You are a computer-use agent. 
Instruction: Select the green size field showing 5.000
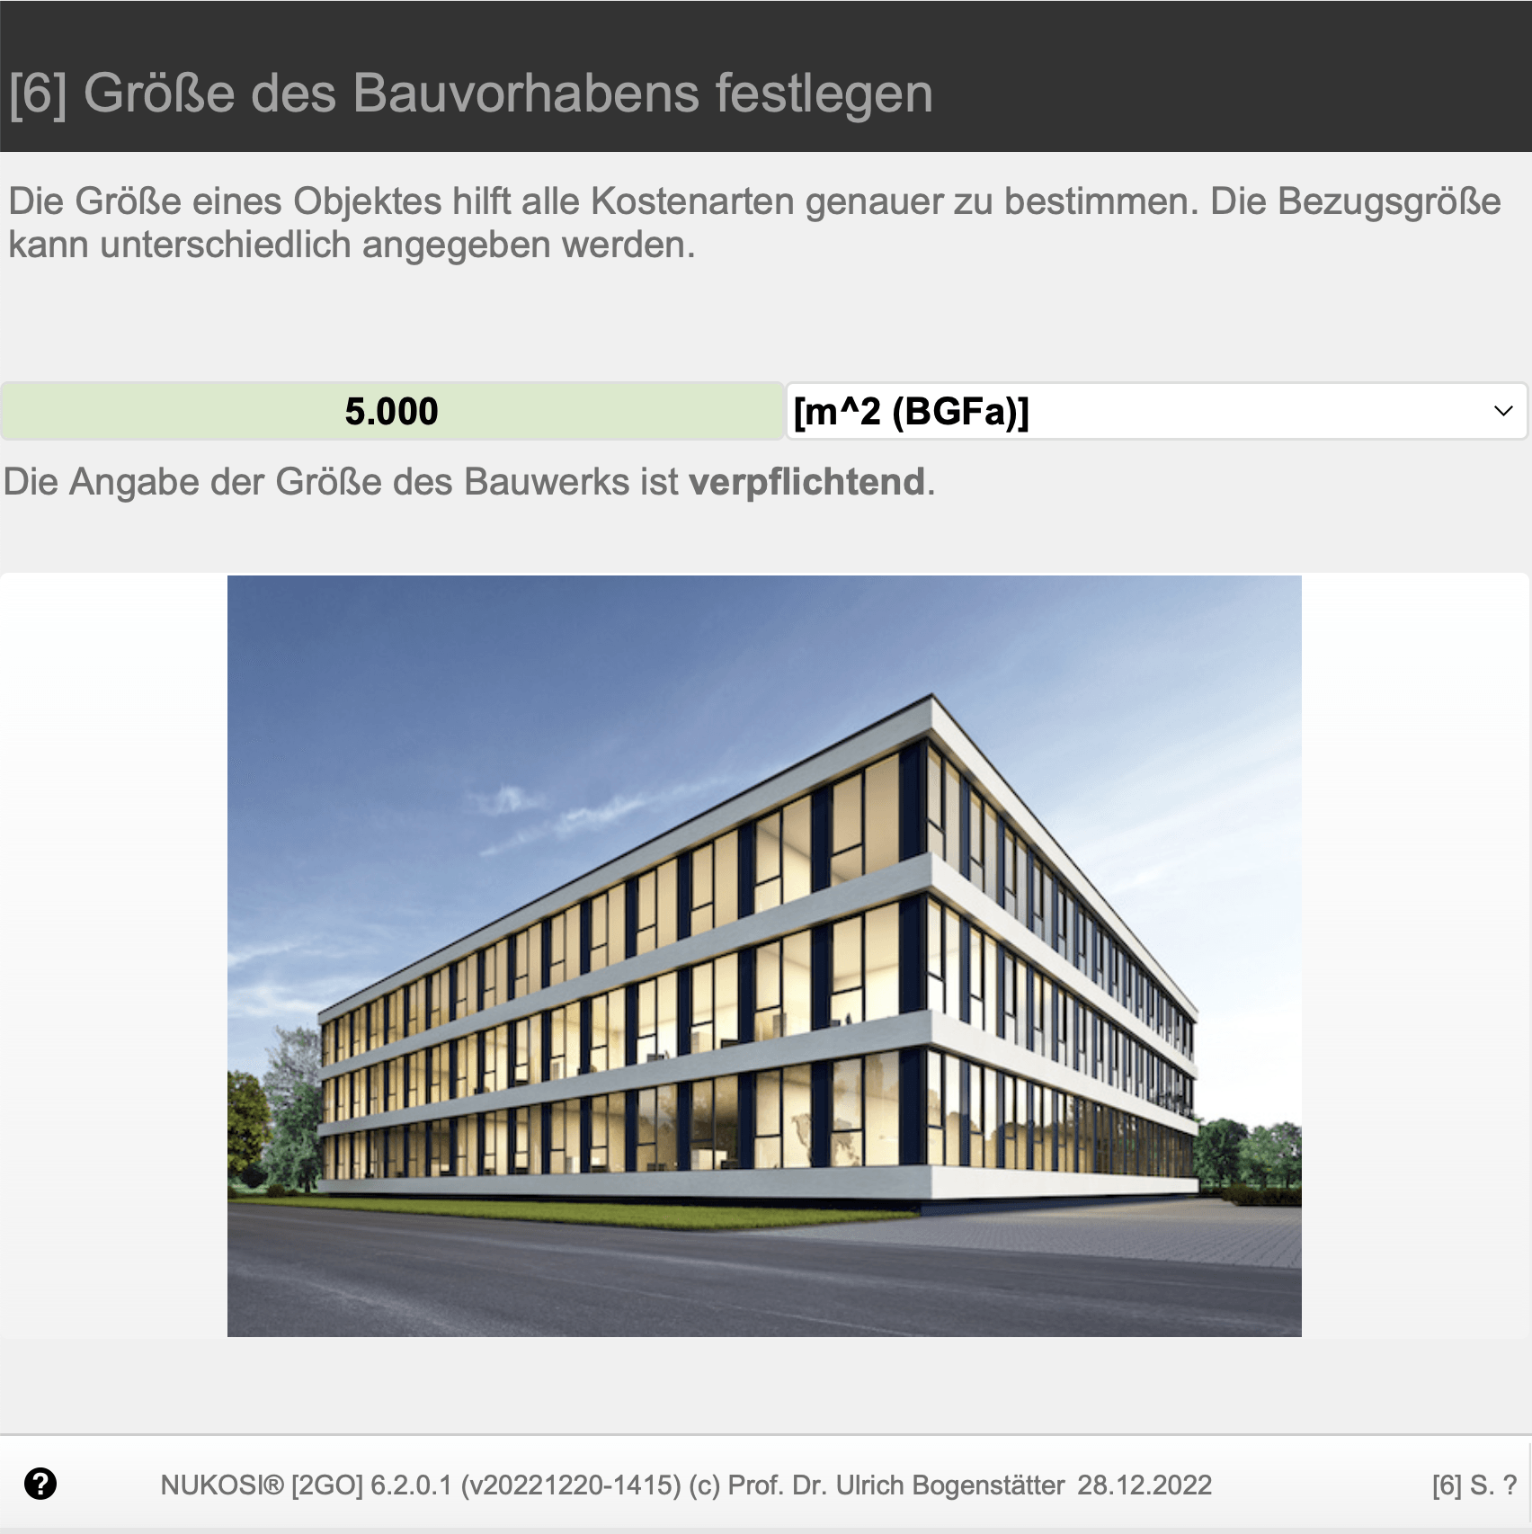(392, 411)
